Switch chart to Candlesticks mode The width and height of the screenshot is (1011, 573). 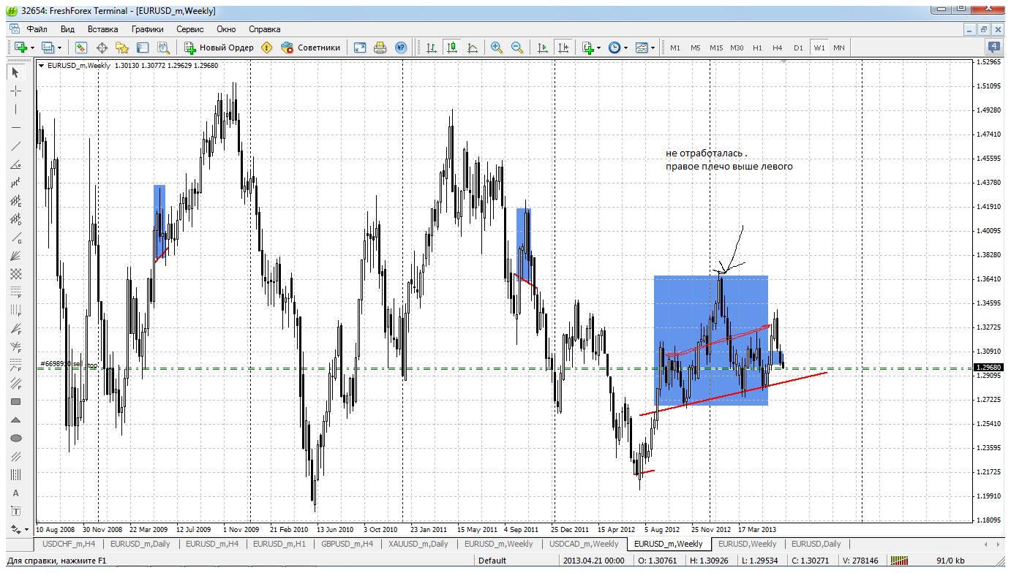click(x=452, y=48)
